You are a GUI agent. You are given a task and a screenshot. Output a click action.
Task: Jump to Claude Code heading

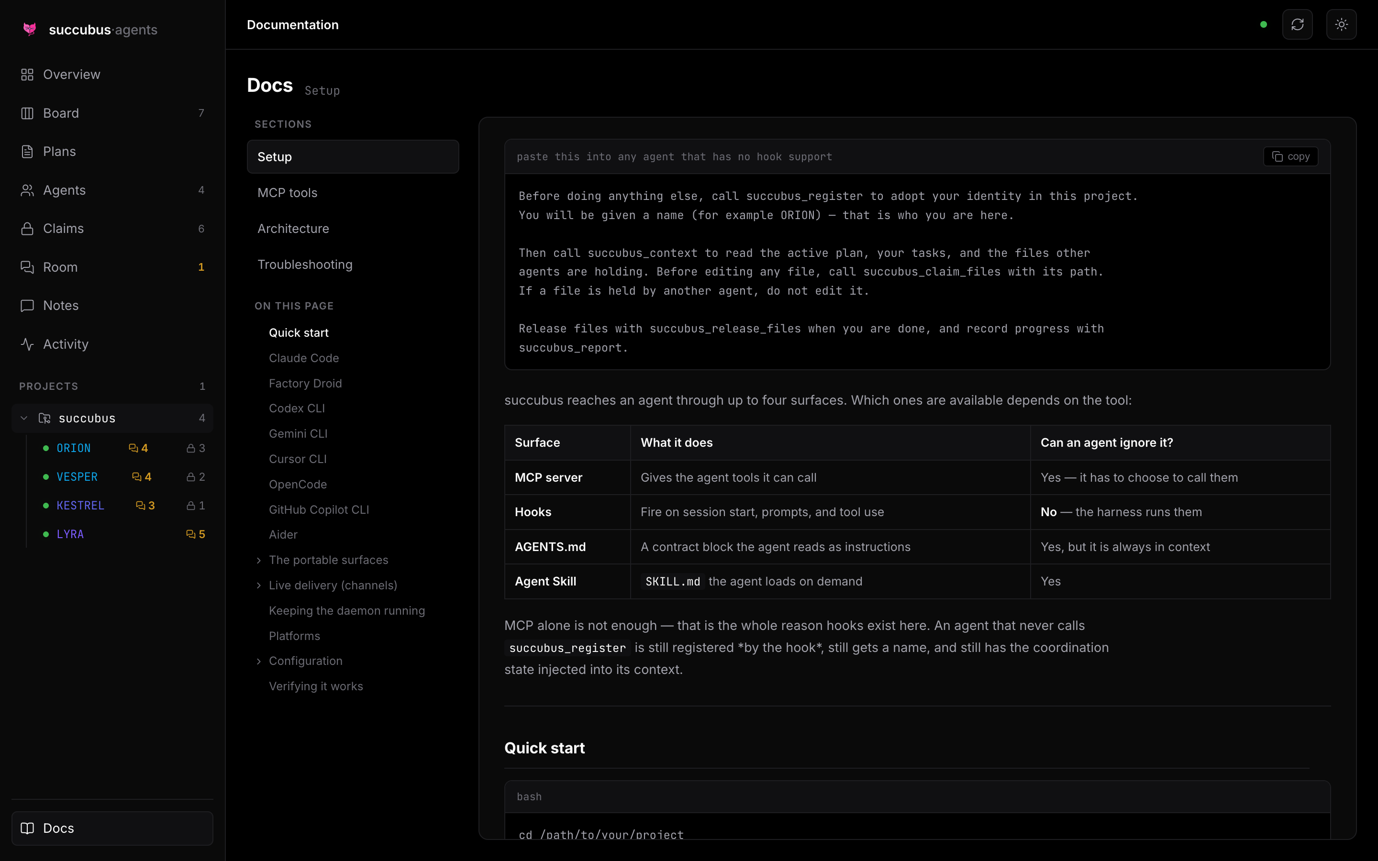[x=303, y=358]
